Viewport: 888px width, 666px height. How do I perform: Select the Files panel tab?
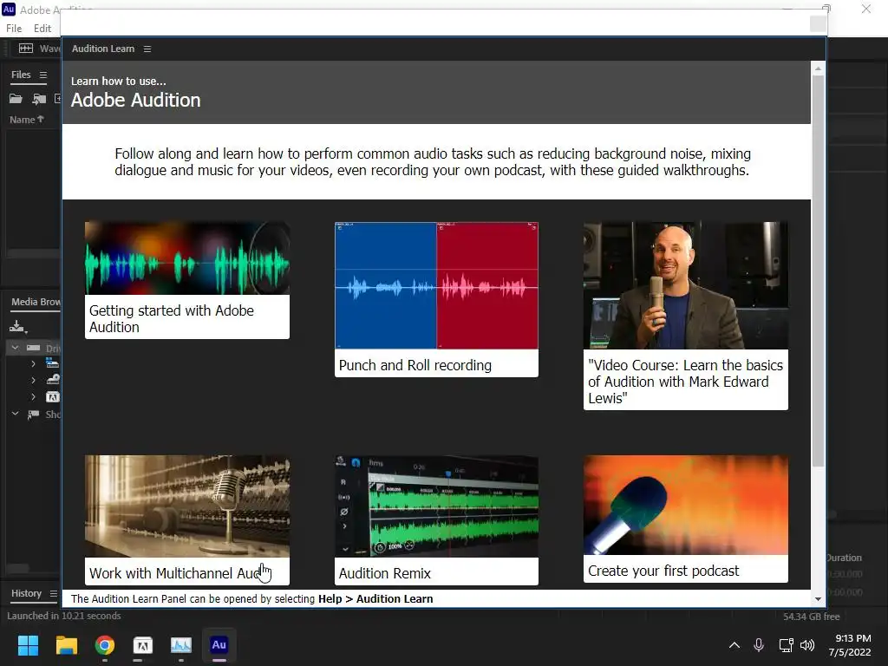pos(21,75)
